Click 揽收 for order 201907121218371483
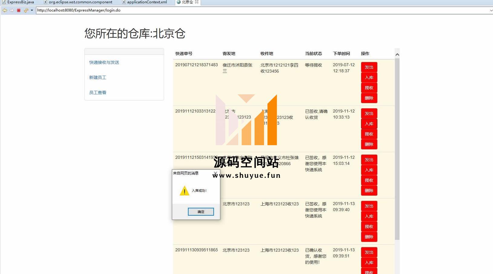 [369, 88]
